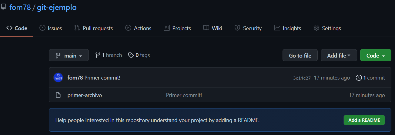Screen dimensions: 395x135
Task: Expand the main branch selector
Action: coord(69,55)
